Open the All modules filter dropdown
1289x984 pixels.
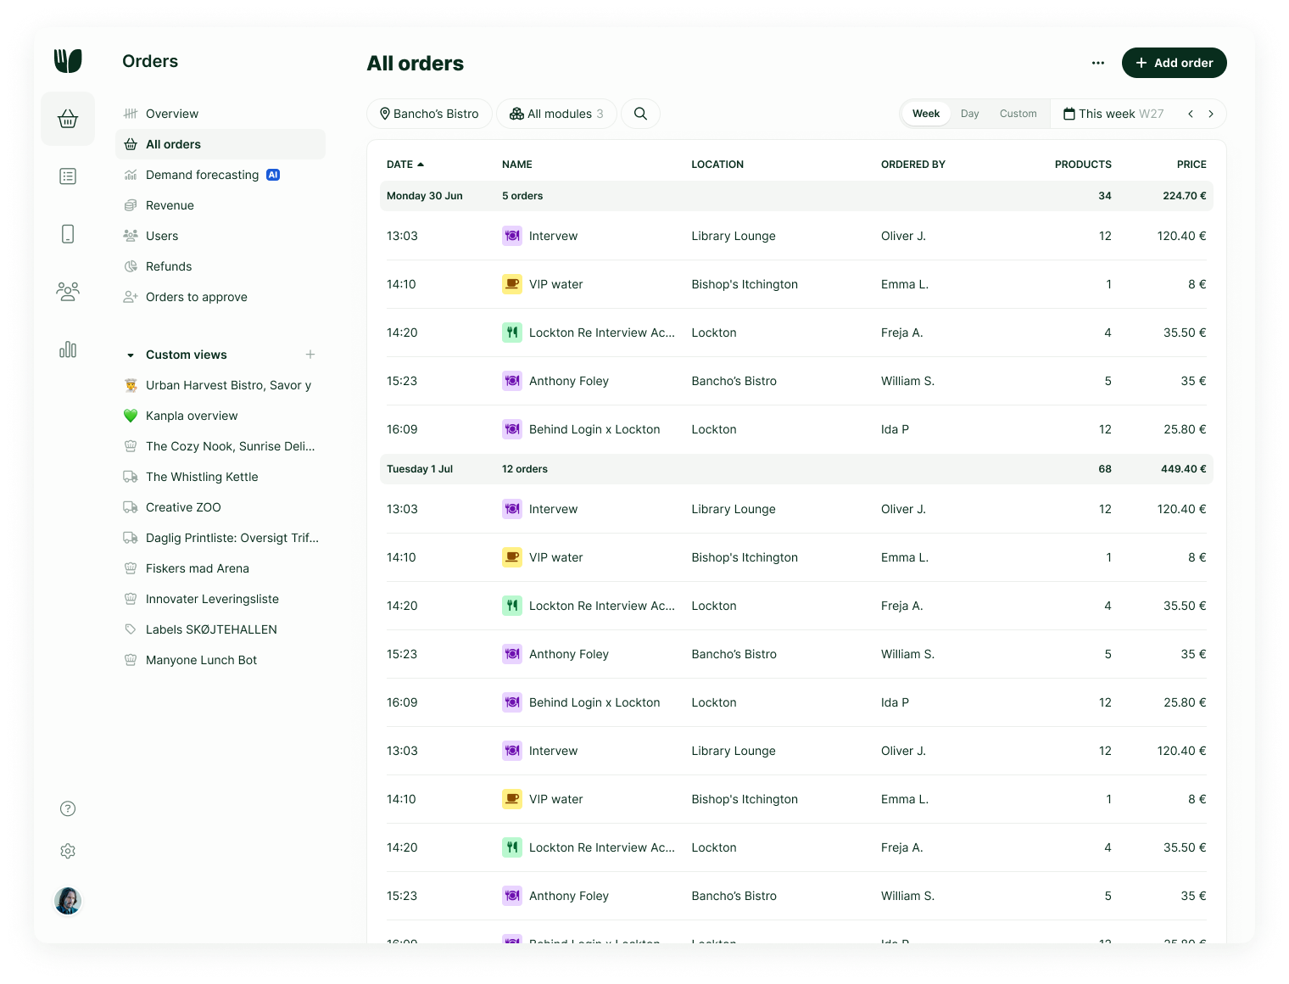(x=556, y=114)
